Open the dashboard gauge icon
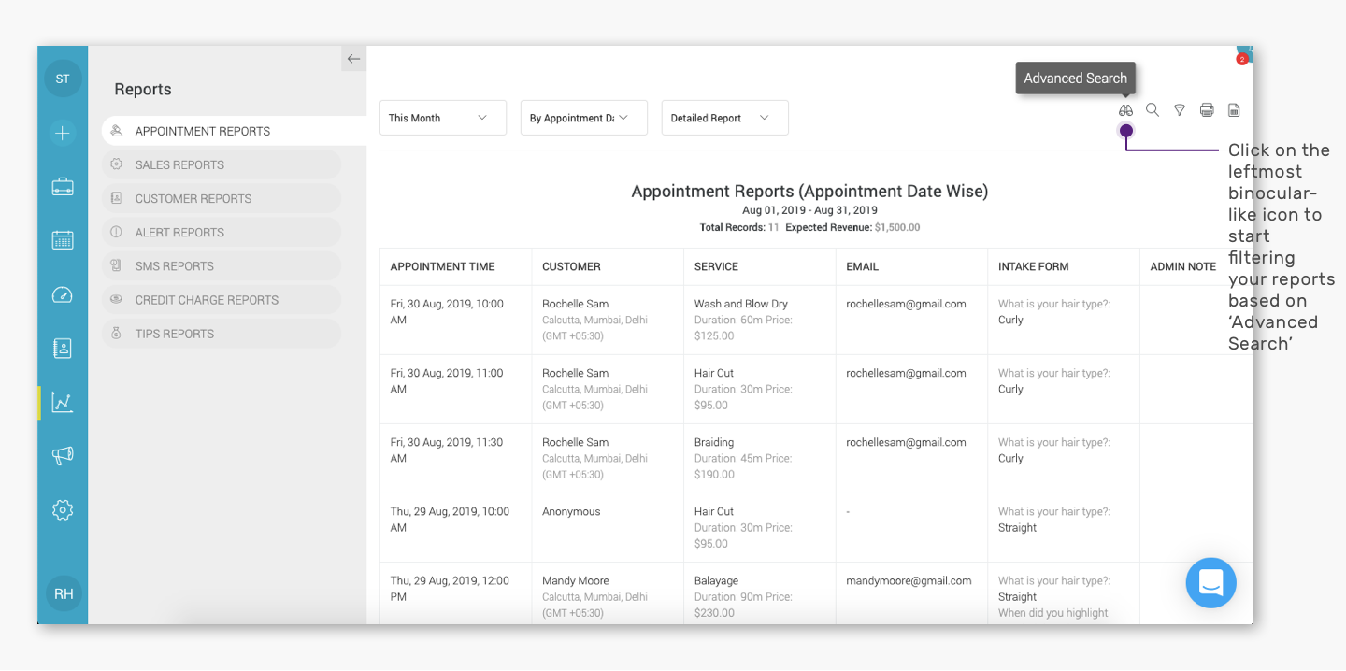This screenshot has width=1346, height=671. 63,295
